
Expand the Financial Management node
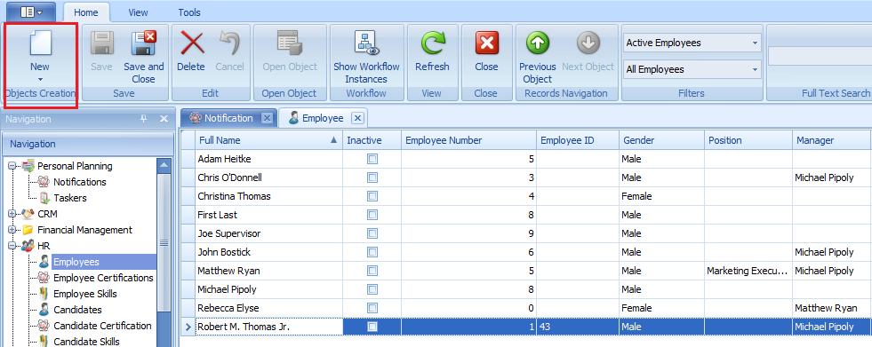(12, 230)
